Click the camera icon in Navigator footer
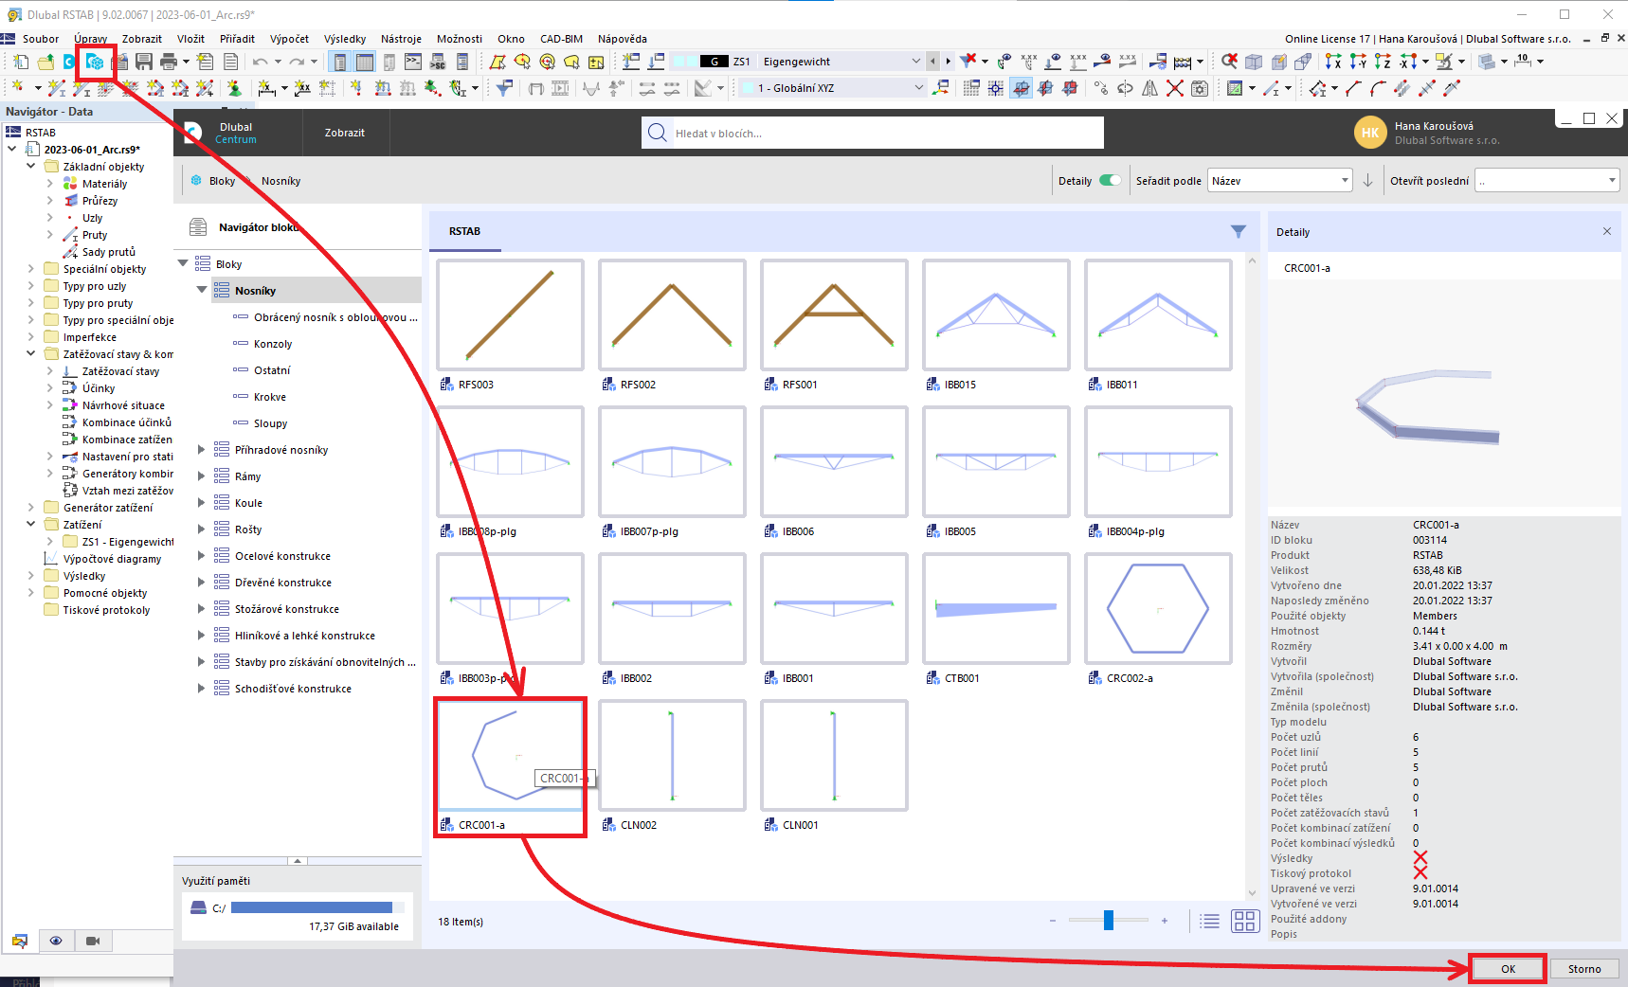Screen dimensions: 1628x987 93,941
